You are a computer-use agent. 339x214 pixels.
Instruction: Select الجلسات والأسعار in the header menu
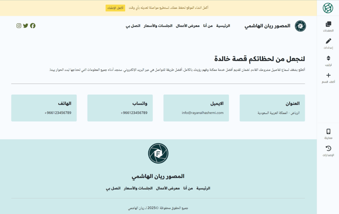[x=158, y=26]
